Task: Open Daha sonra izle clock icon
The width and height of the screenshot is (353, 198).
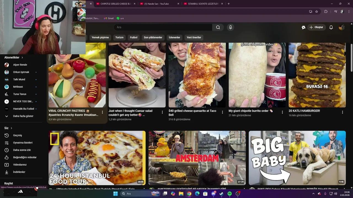Action: (x=7, y=150)
